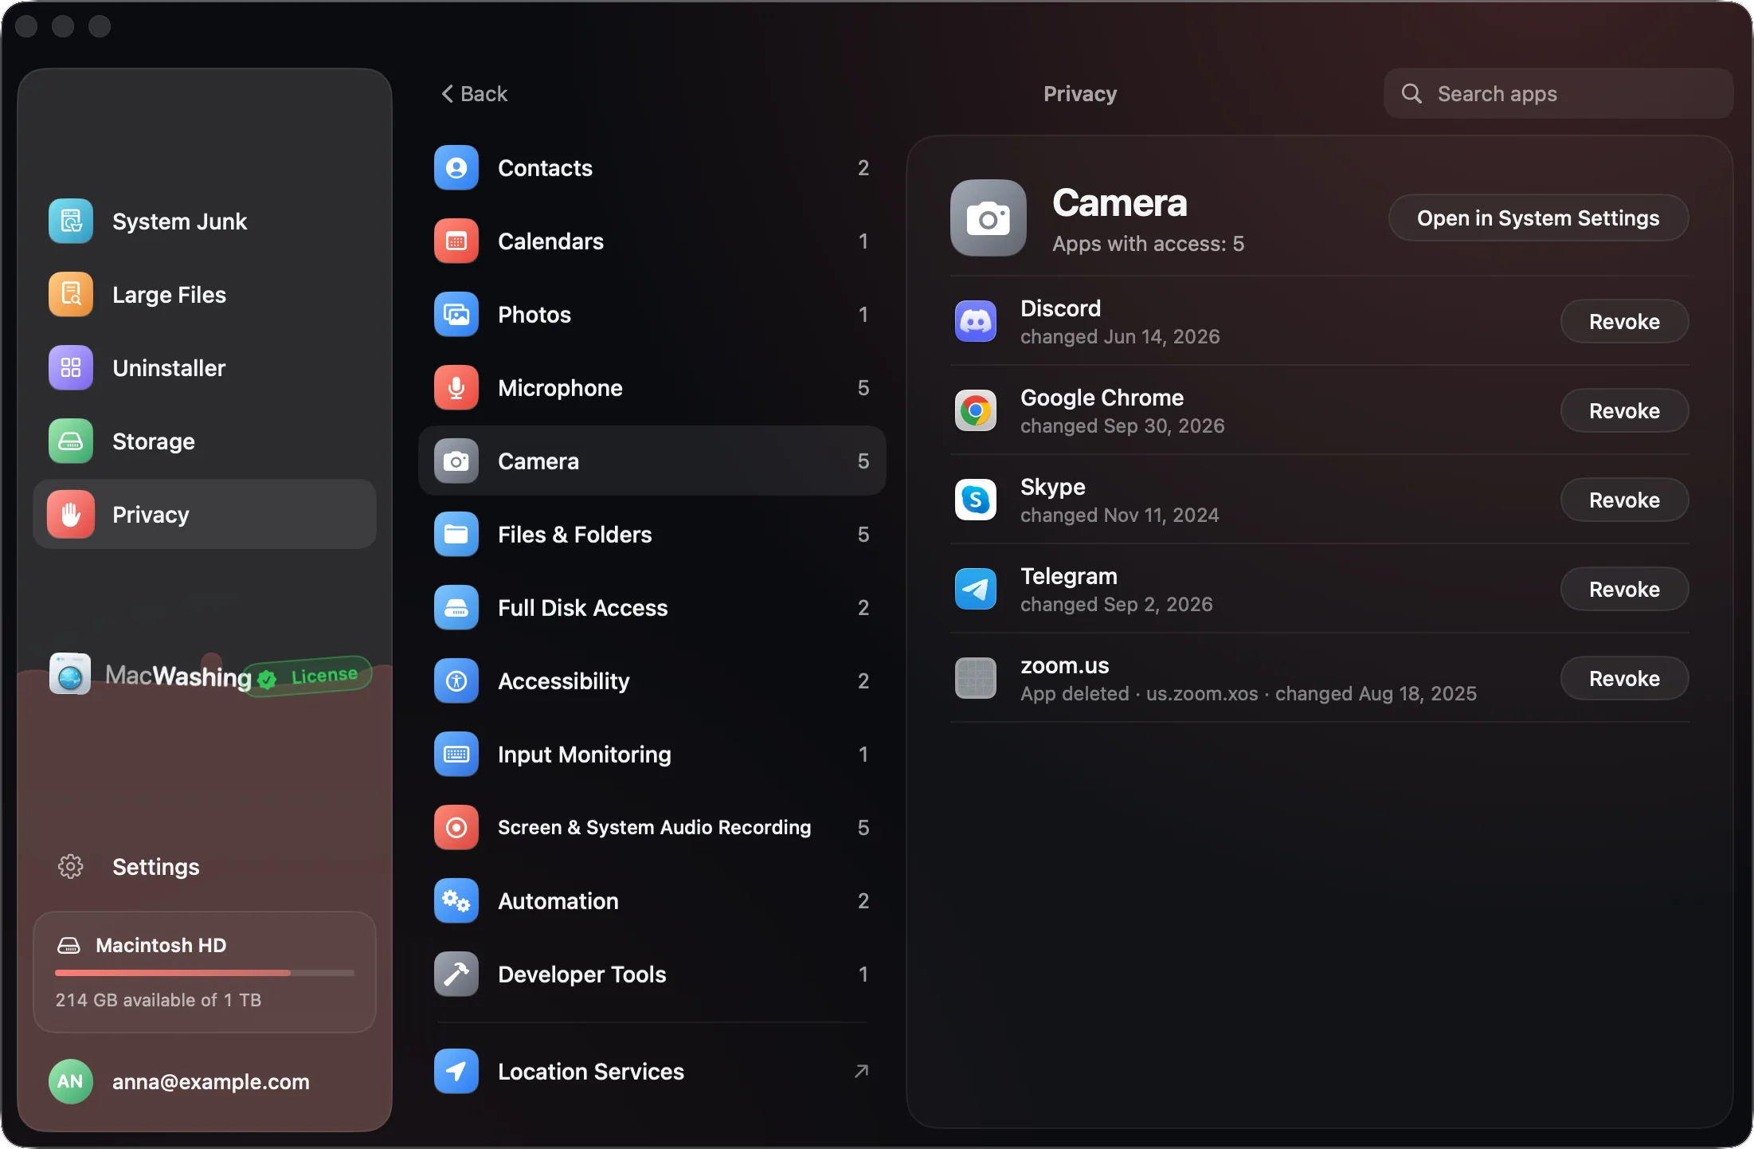Select the Microphone category icon

(456, 387)
